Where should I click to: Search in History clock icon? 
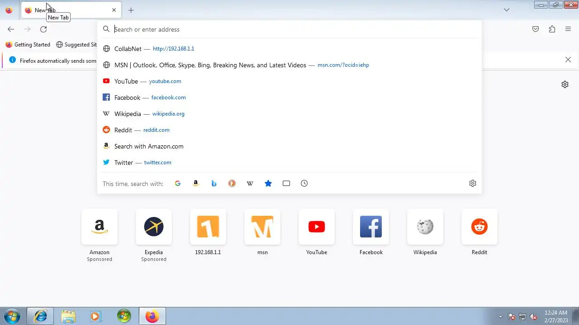(x=304, y=183)
